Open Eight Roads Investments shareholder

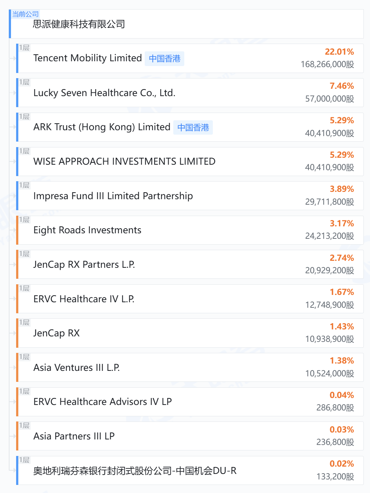click(x=87, y=230)
